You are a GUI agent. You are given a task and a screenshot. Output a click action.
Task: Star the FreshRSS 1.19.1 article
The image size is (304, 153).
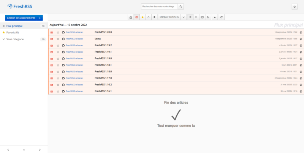(58, 52)
